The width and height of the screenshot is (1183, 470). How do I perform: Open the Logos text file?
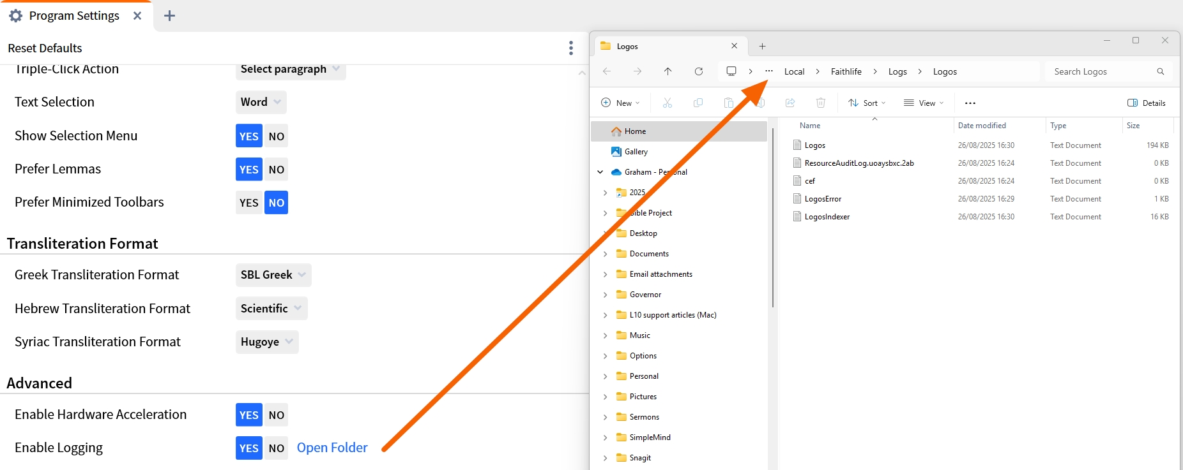(x=815, y=145)
